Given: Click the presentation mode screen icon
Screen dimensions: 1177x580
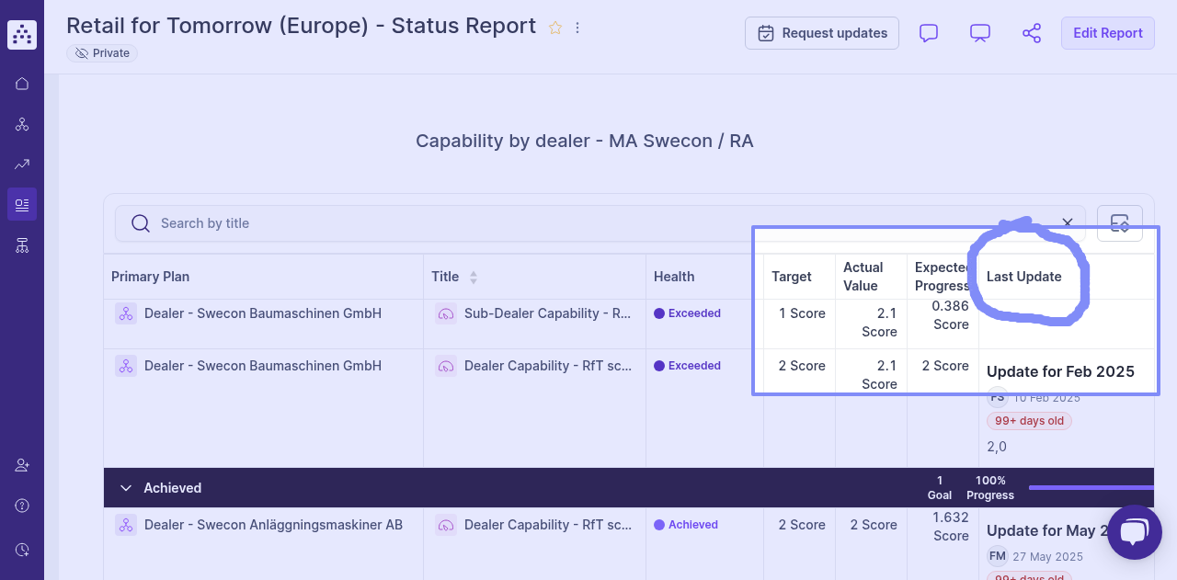Looking at the screenshot, I should 980,33.
